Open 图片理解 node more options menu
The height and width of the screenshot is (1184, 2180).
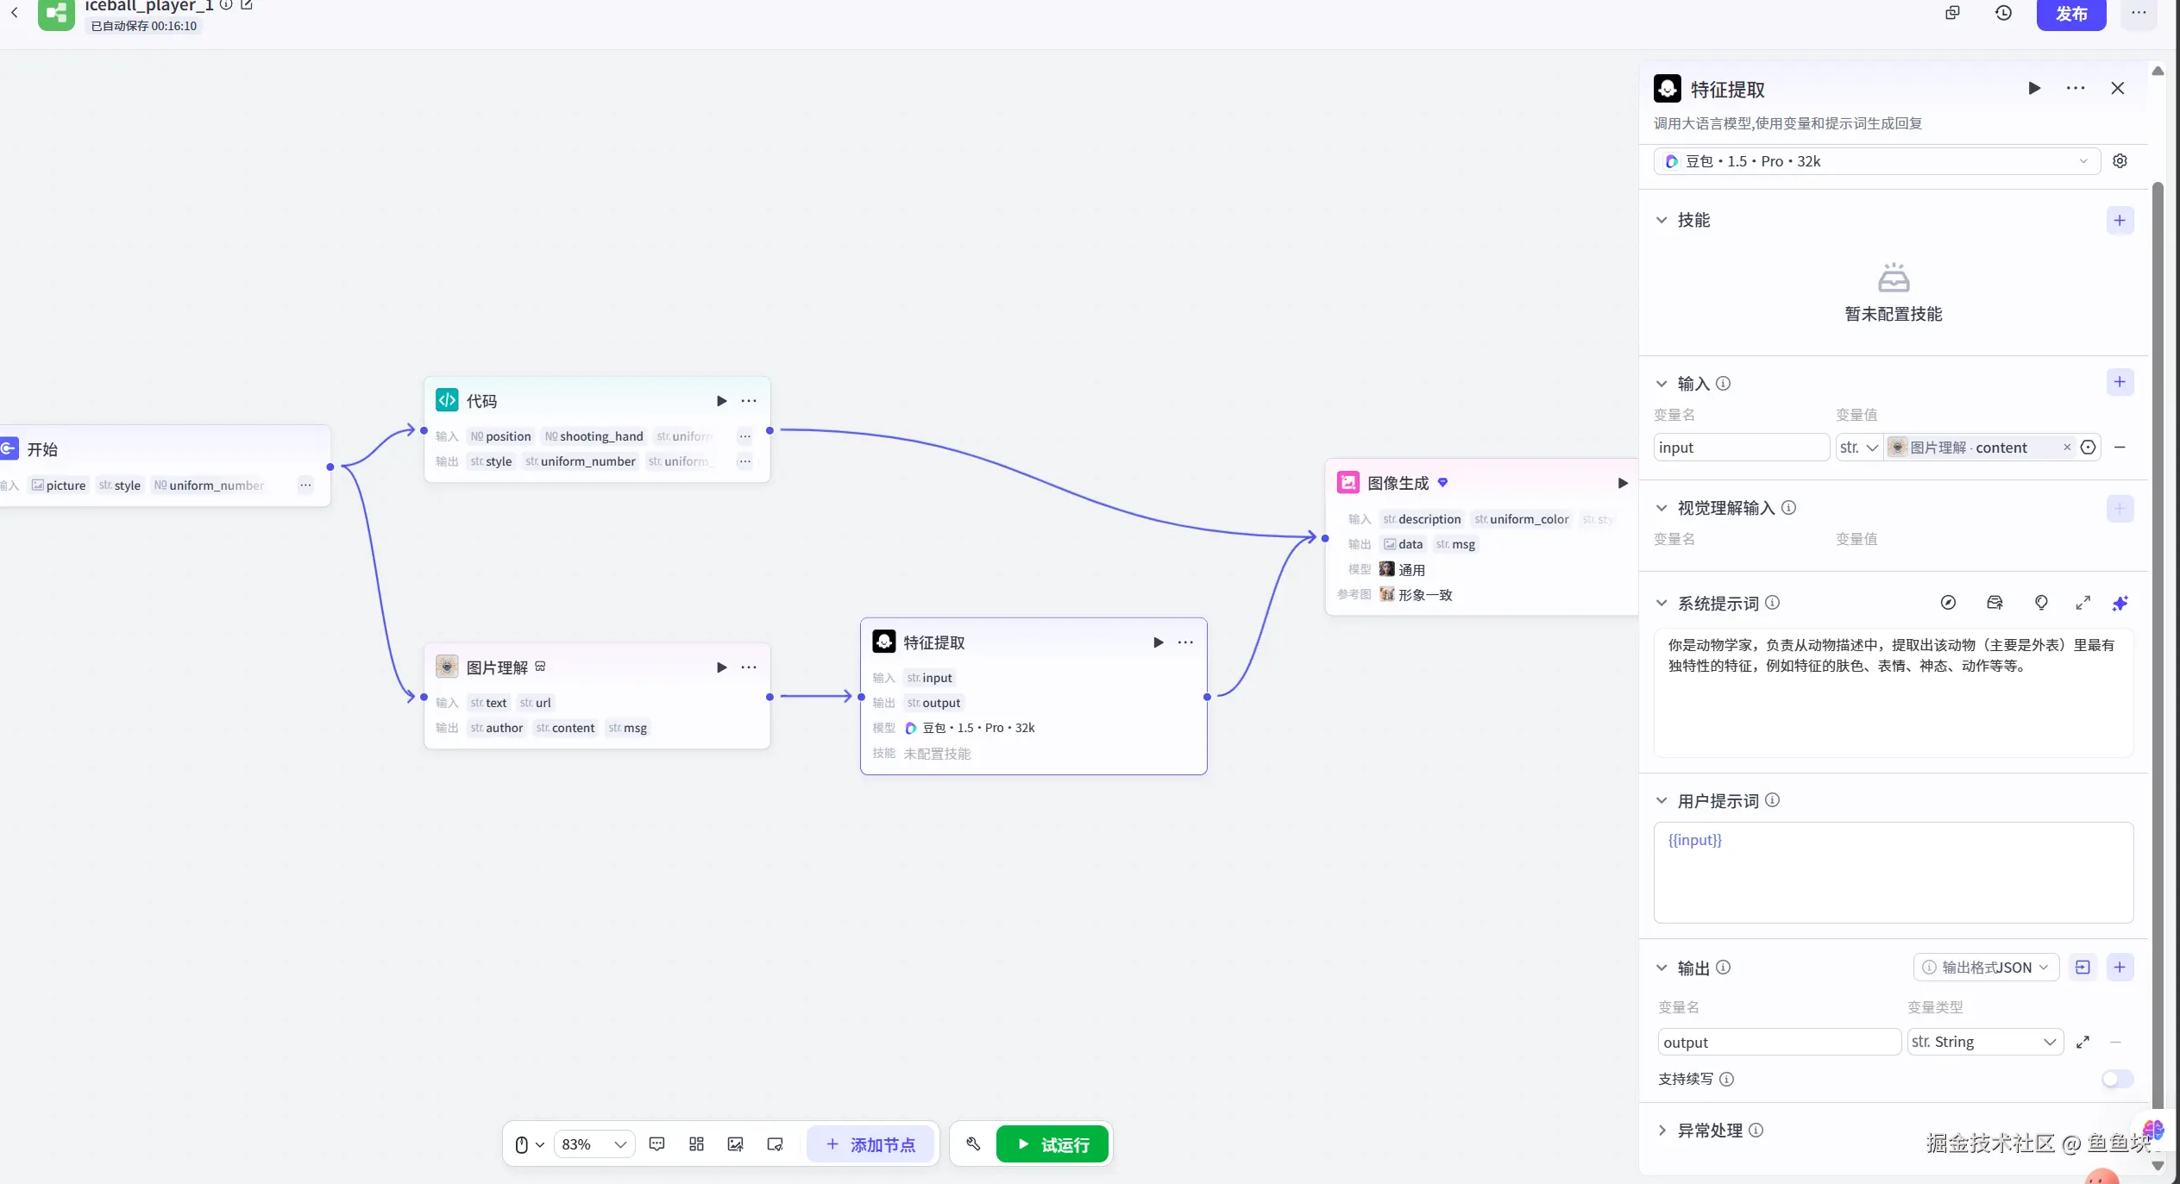coord(749,667)
